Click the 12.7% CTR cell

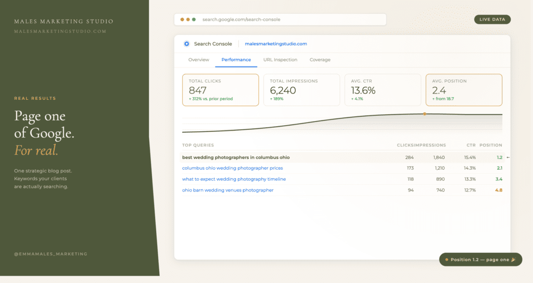click(x=470, y=190)
